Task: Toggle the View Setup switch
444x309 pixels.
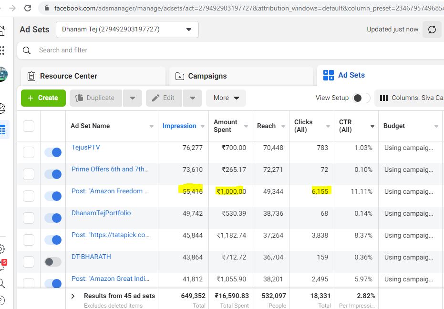Action: 361,98
